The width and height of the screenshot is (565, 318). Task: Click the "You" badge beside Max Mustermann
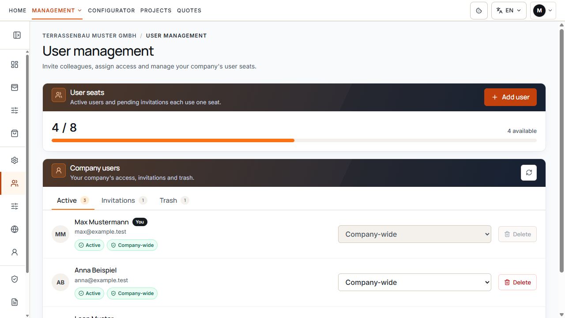(x=140, y=222)
